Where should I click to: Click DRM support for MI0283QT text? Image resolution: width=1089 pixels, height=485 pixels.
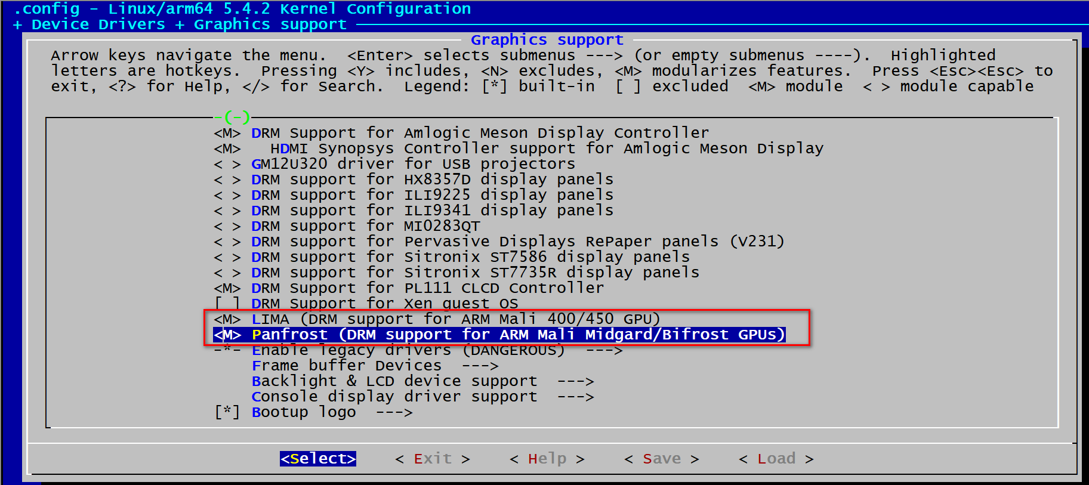366,226
